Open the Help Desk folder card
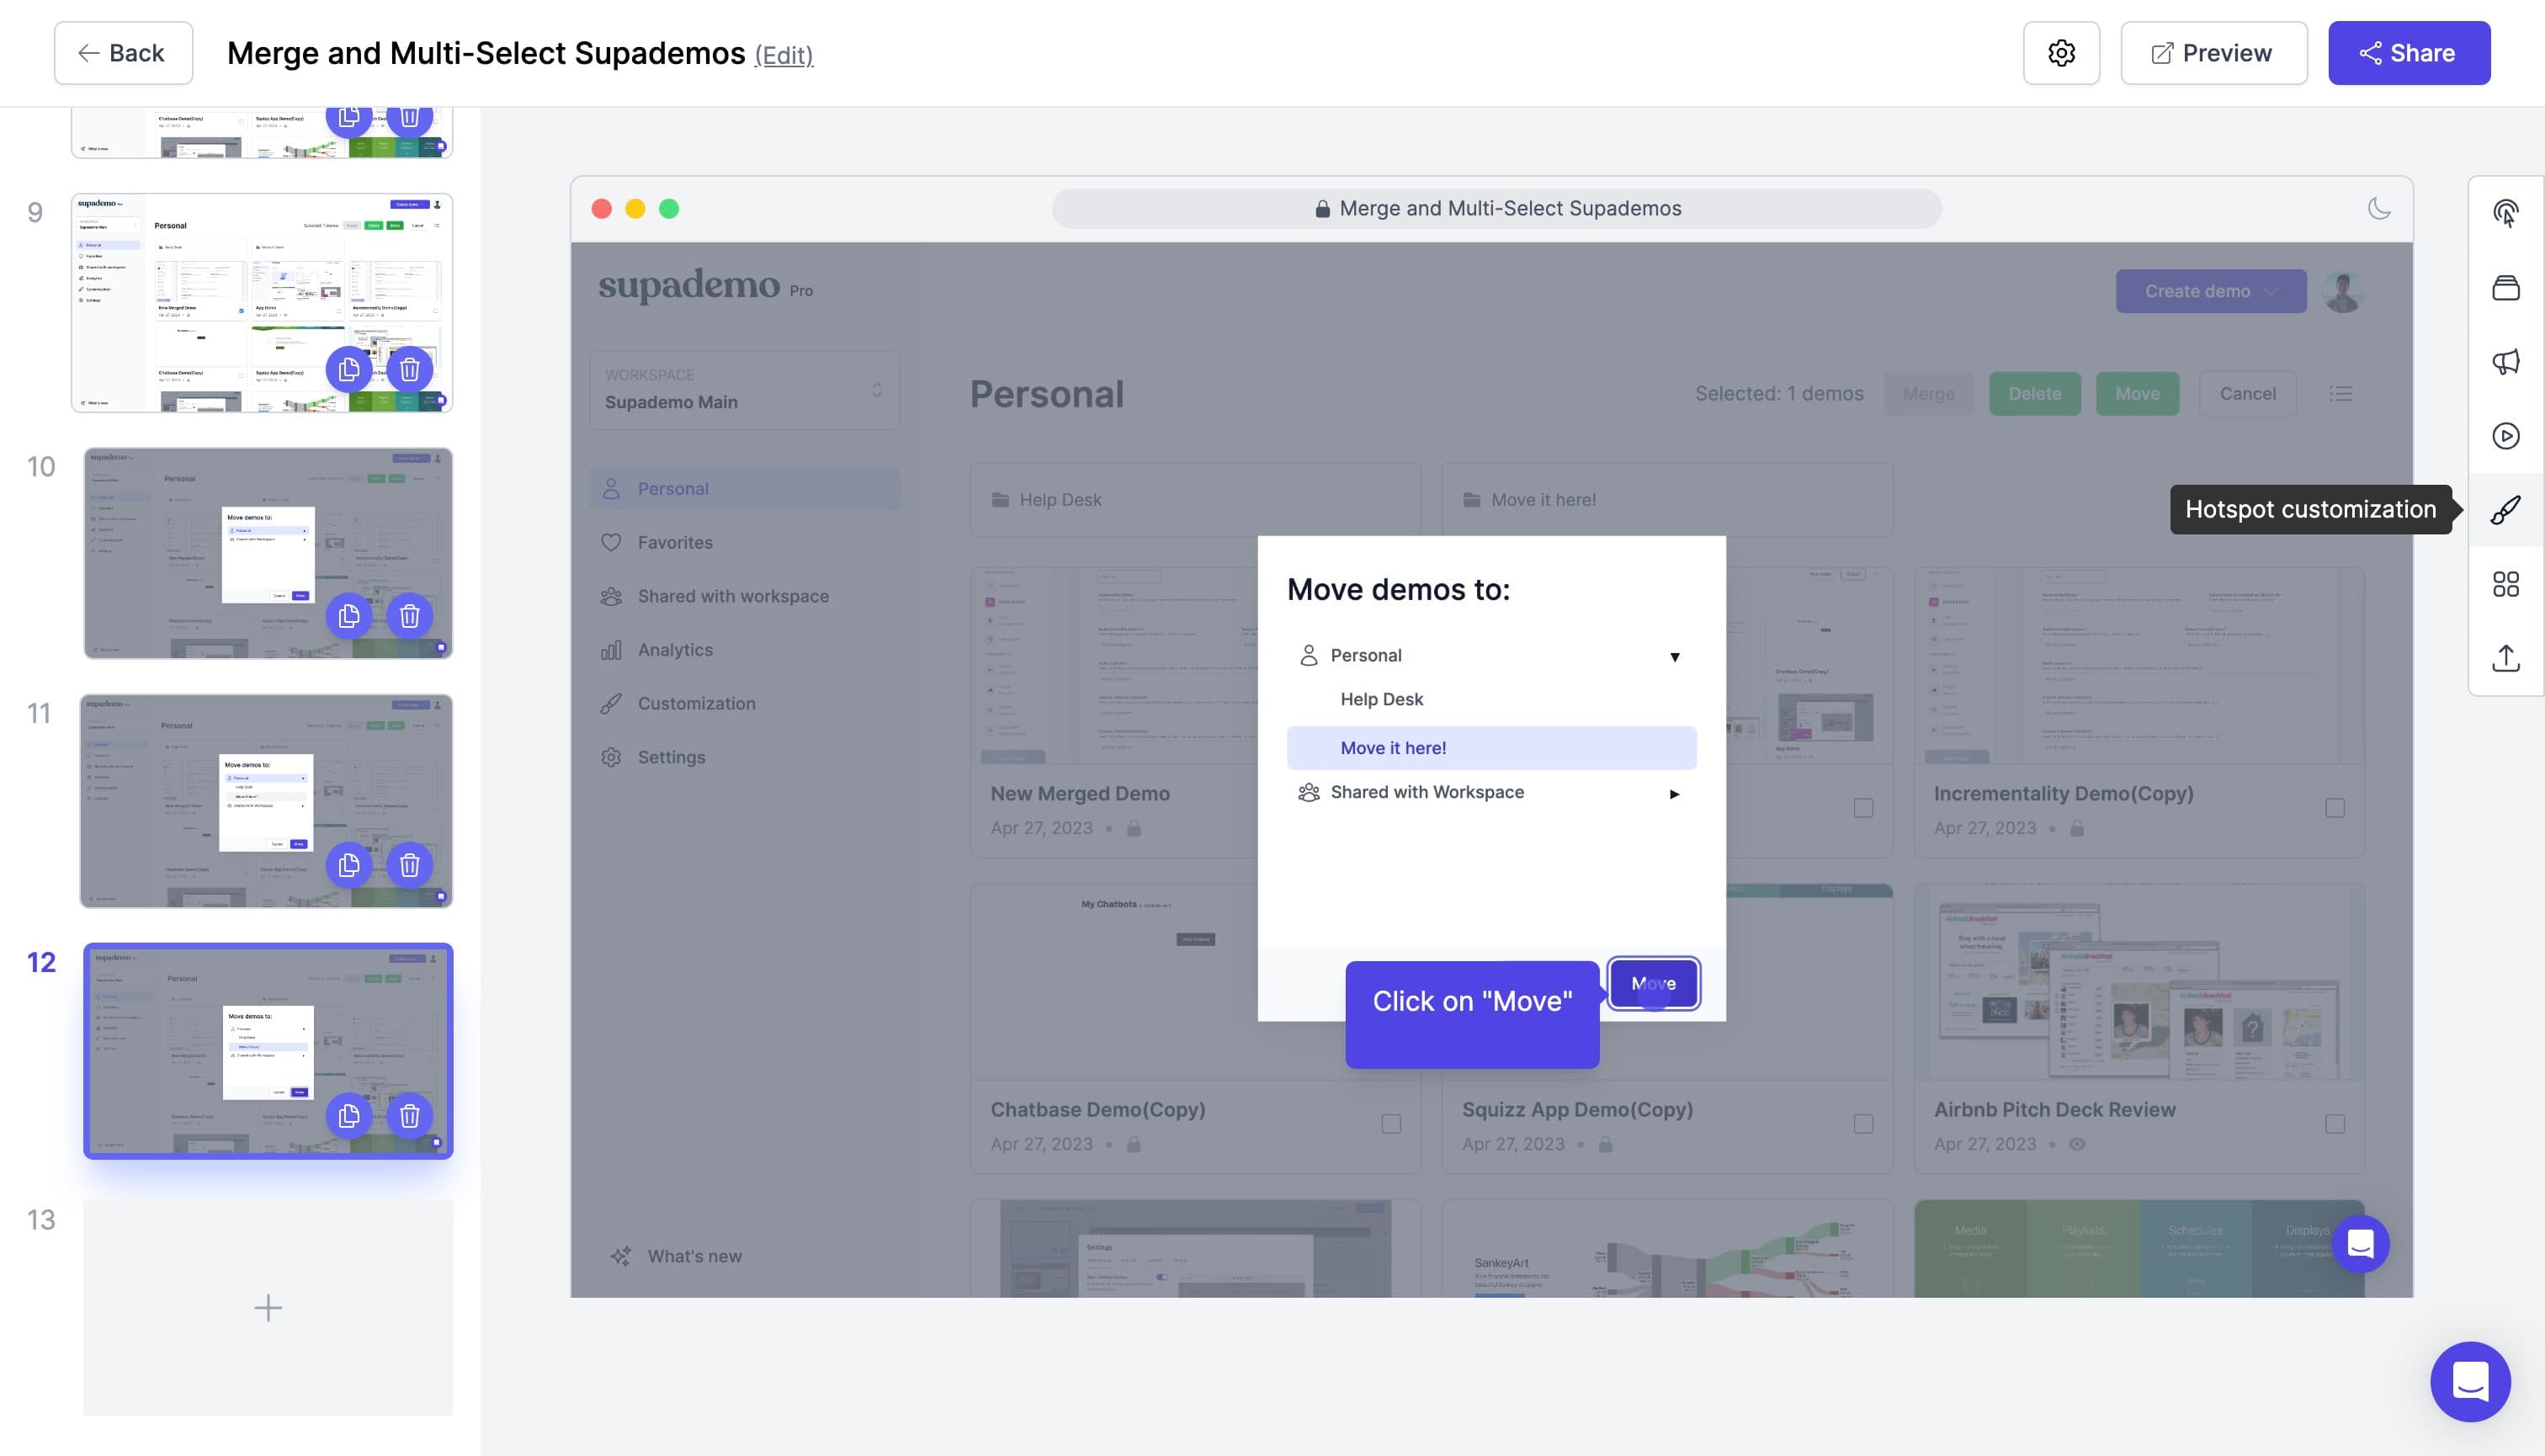2545x1456 pixels. tap(1195, 500)
